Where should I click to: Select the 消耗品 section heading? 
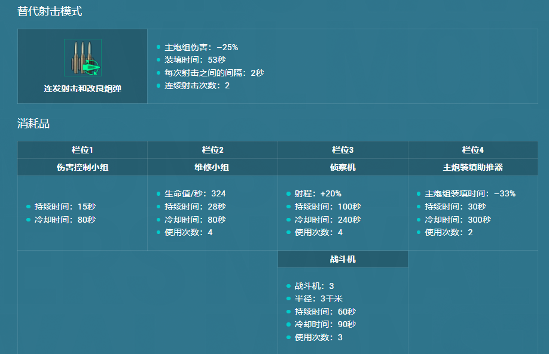33,124
